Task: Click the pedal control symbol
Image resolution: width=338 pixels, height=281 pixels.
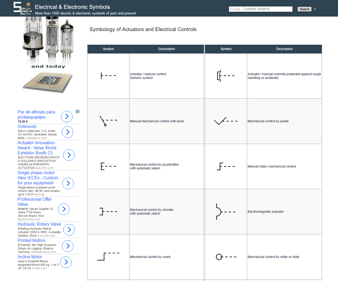Action: coord(226,121)
